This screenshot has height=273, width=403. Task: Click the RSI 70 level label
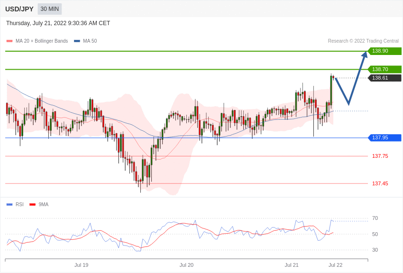(375, 218)
